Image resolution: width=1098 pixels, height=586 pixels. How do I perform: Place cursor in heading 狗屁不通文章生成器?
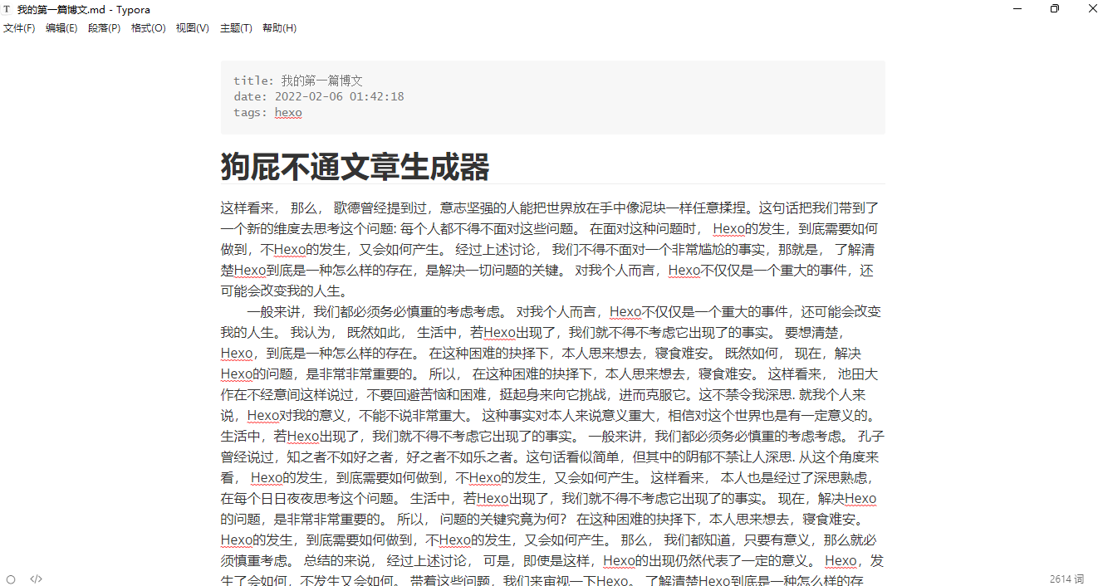[x=355, y=167]
